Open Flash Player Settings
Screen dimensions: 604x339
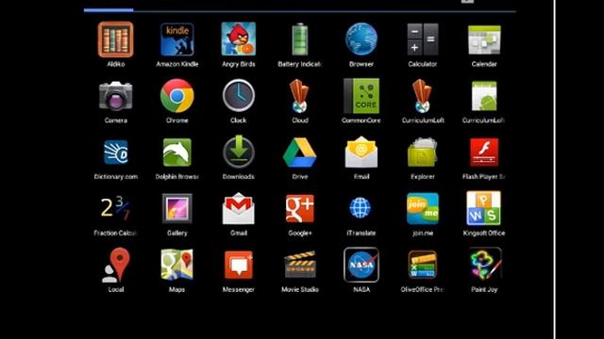(484, 153)
